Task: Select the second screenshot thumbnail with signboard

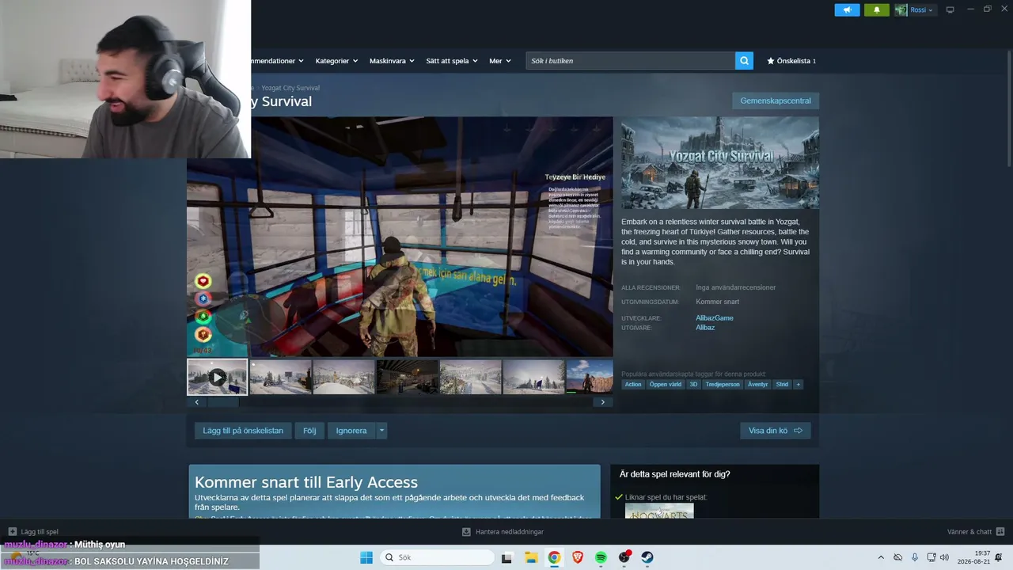Action: coord(281,377)
